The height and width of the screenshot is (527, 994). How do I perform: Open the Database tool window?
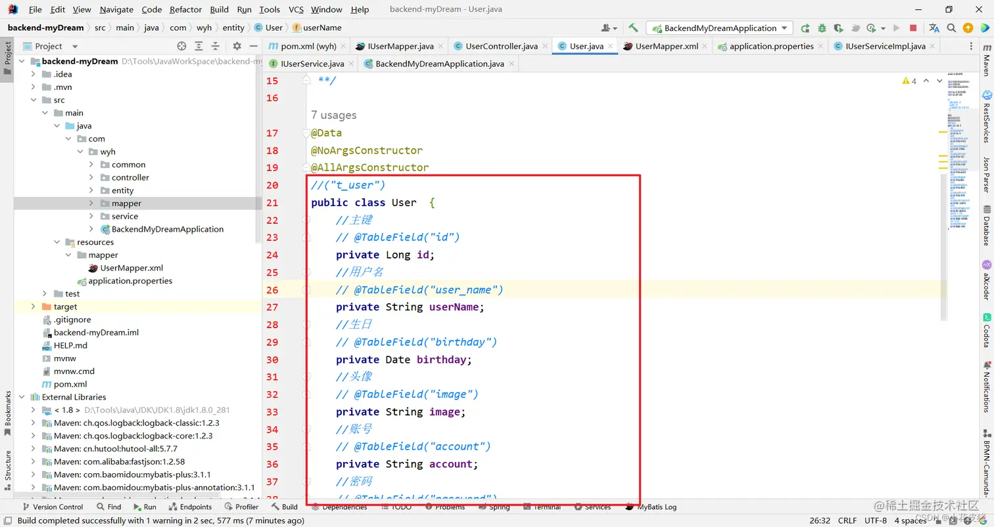click(x=986, y=225)
